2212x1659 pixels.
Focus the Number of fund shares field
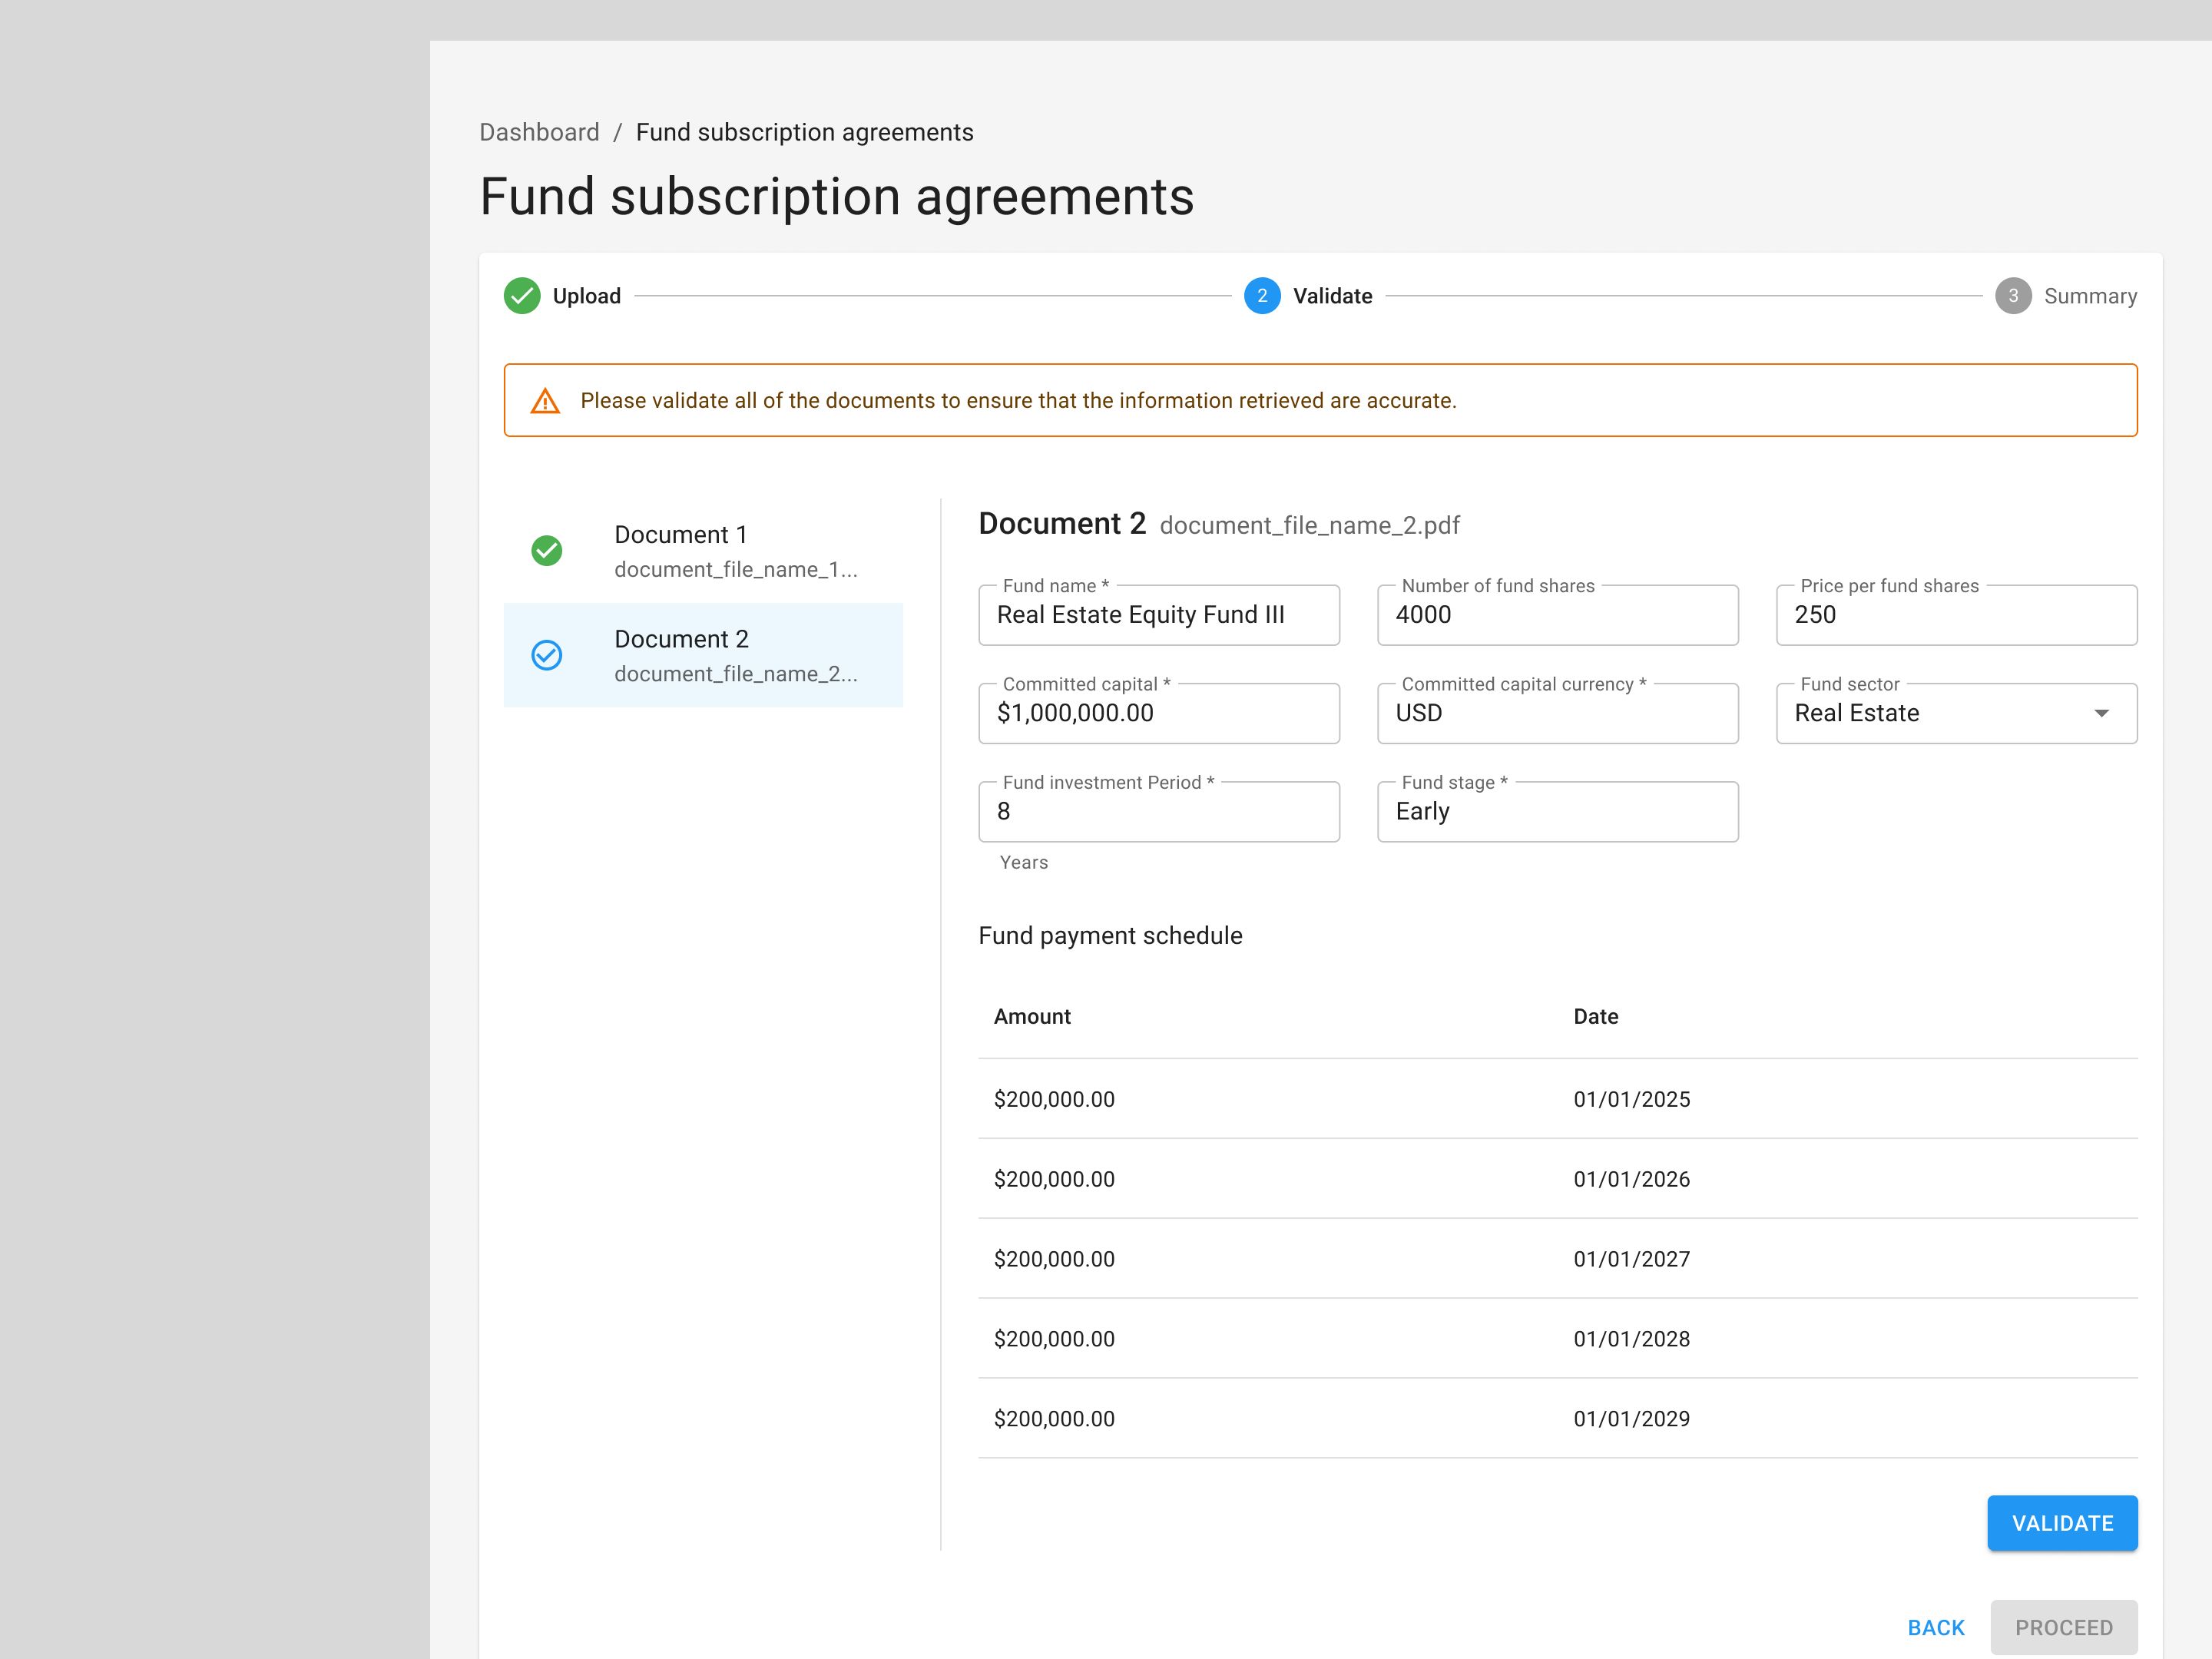(1558, 615)
